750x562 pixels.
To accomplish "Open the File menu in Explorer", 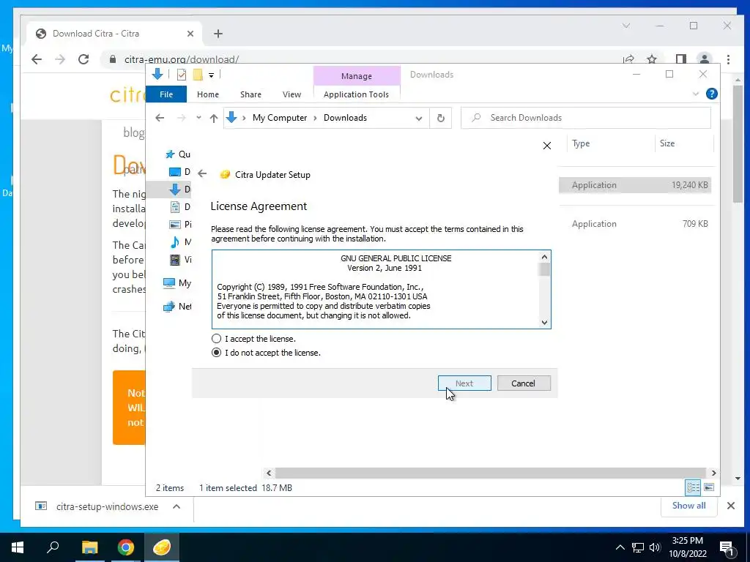I will point(166,94).
